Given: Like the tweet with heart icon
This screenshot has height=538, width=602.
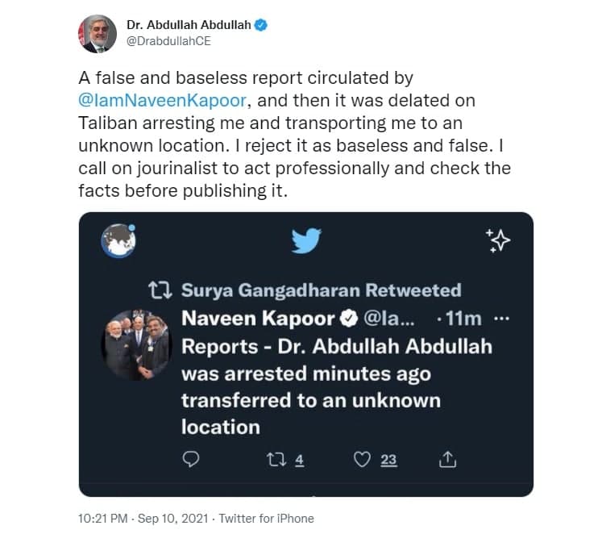Looking at the screenshot, I should tap(362, 459).
